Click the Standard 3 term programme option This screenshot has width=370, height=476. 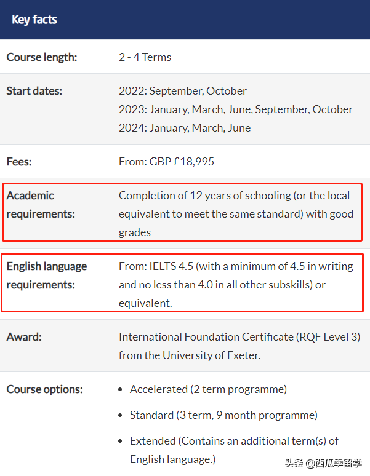223,415
